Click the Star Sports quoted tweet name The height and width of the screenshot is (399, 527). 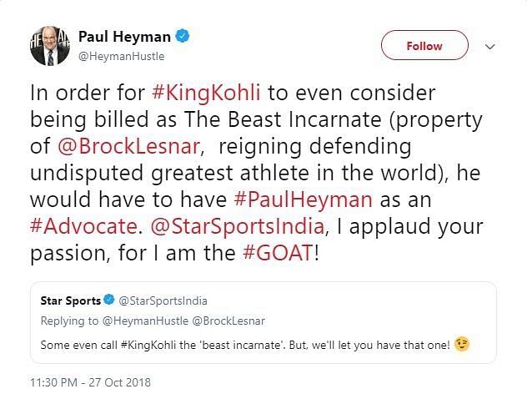pos(71,301)
